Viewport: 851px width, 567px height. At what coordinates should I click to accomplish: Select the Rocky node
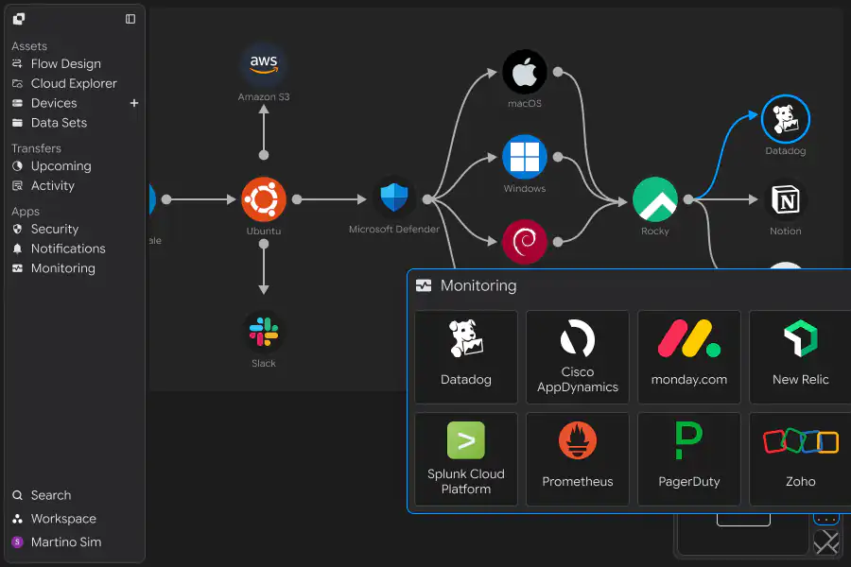pos(655,199)
